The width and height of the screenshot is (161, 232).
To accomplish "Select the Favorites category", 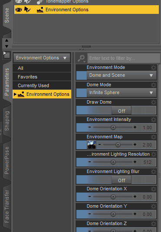I will pos(42,77).
